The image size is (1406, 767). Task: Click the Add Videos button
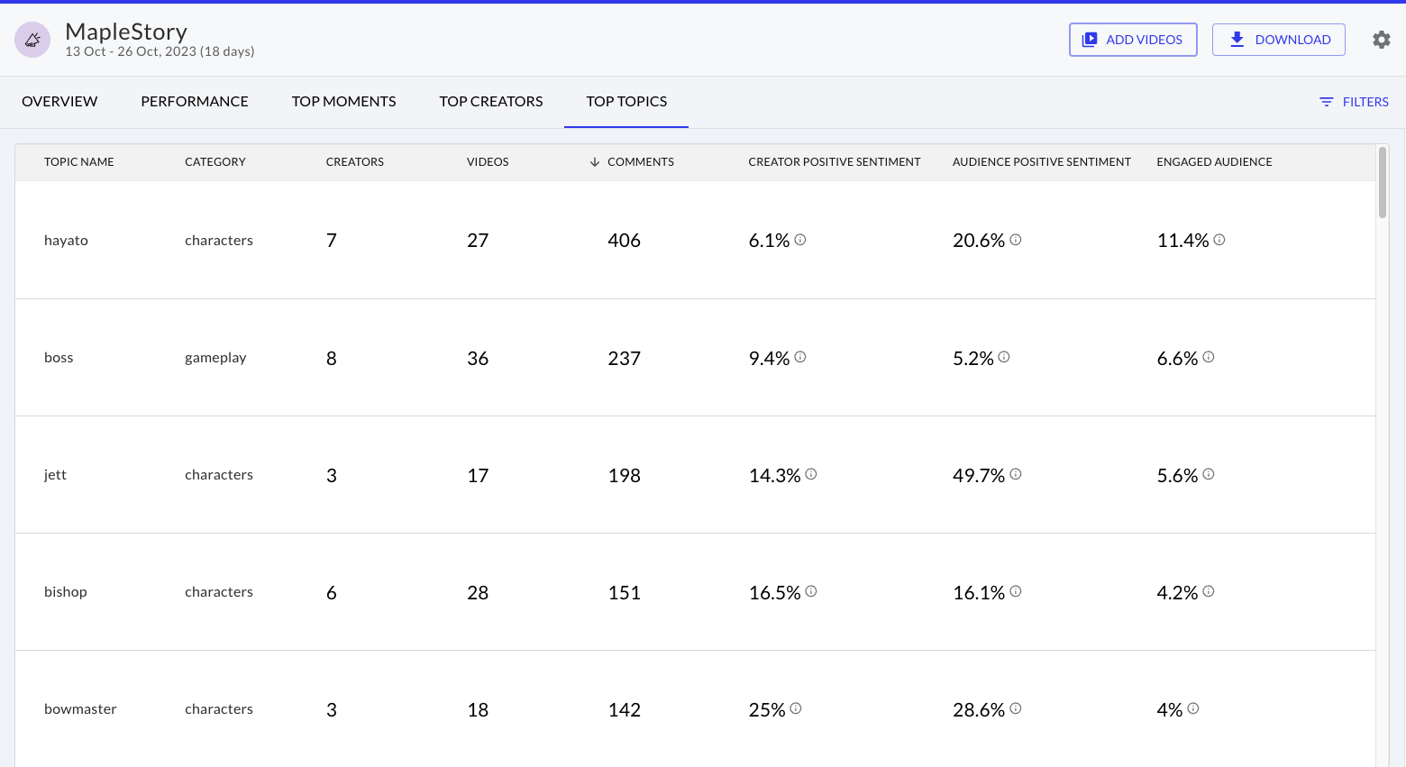point(1133,40)
